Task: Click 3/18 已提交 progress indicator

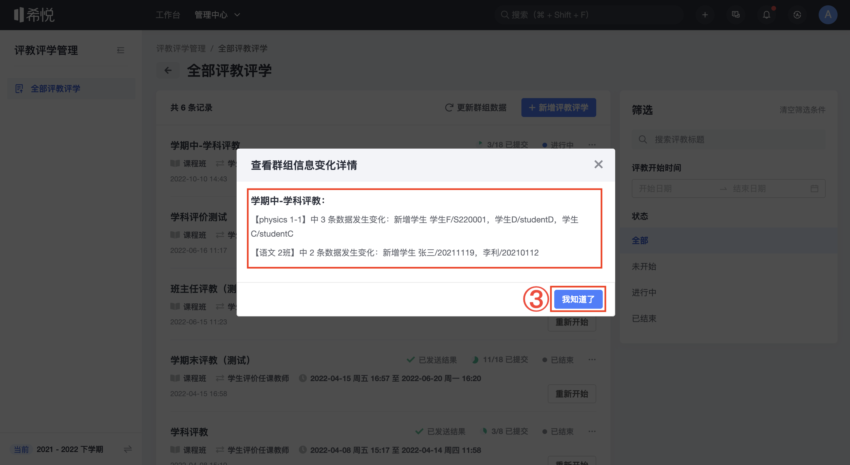Action: click(x=503, y=145)
